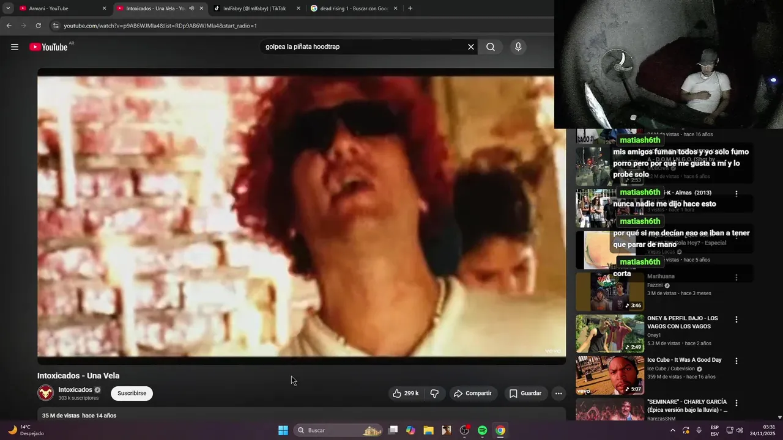Screen dimensions: 783x440
Task: View site information icon in address bar
Action: point(56,26)
